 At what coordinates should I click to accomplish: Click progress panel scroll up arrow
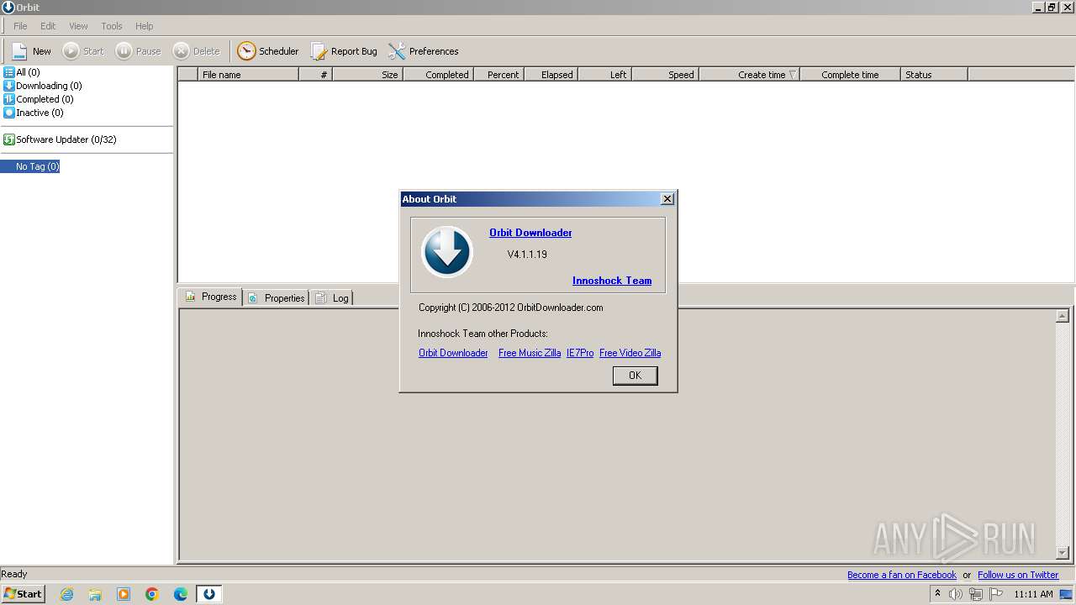click(x=1063, y=316)
